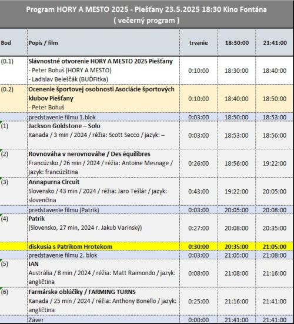Select end time '20:05:00' of Annapurna Circuit
294x324 pixels.
coord(275,191)
